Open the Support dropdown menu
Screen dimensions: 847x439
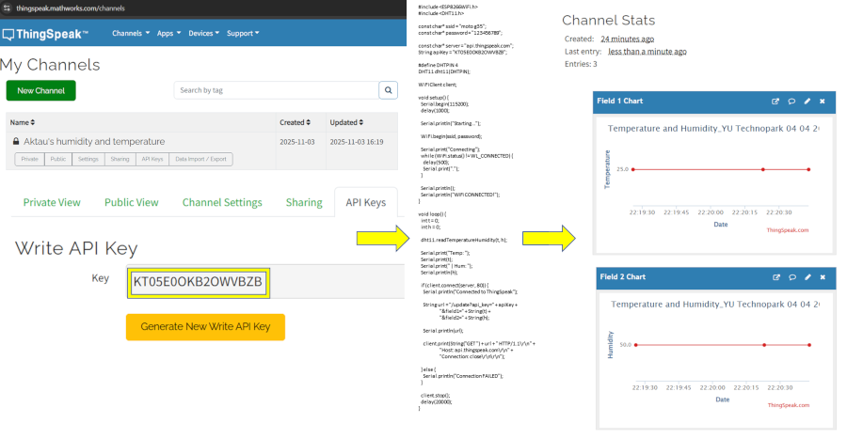[243, 34]
